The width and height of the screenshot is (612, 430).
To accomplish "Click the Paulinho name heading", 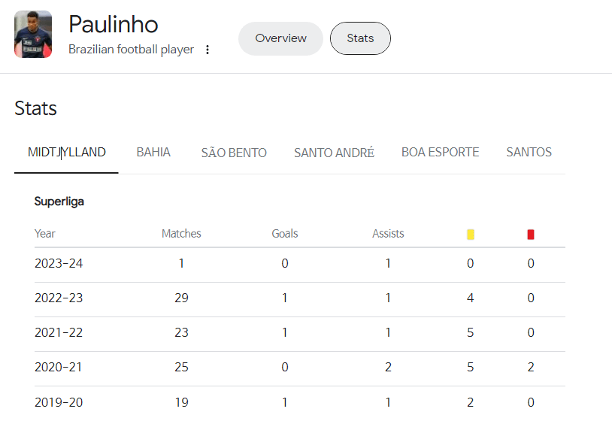I will click(114, 24).
